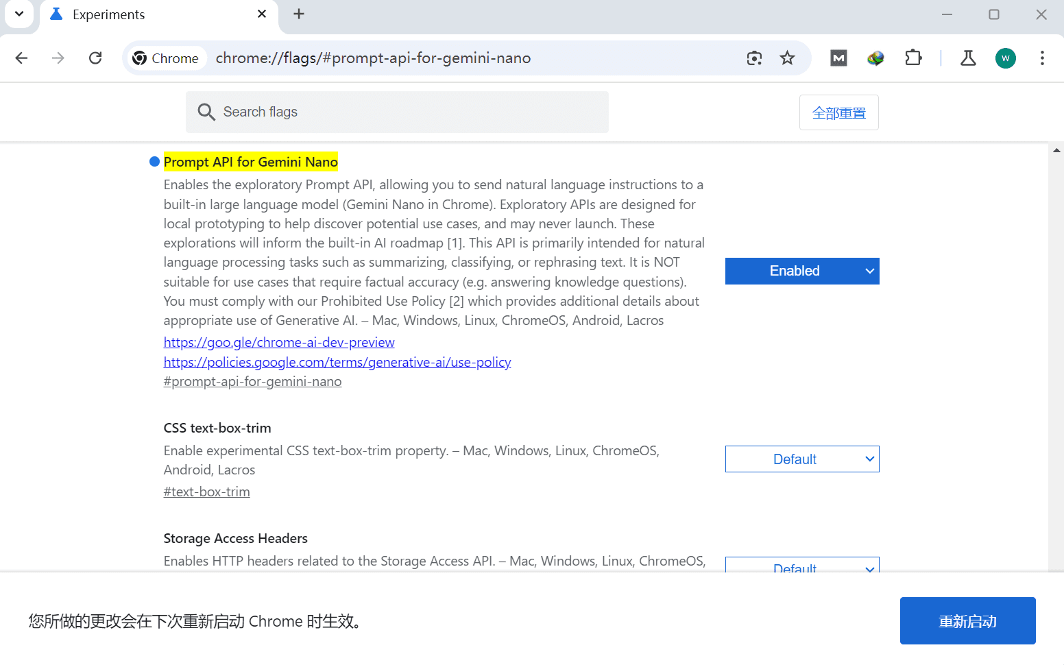The width and height of the screenshot is (1064, 665).
Task: Open Chrome's three-dot menu
Action: tap(1042, 58)
